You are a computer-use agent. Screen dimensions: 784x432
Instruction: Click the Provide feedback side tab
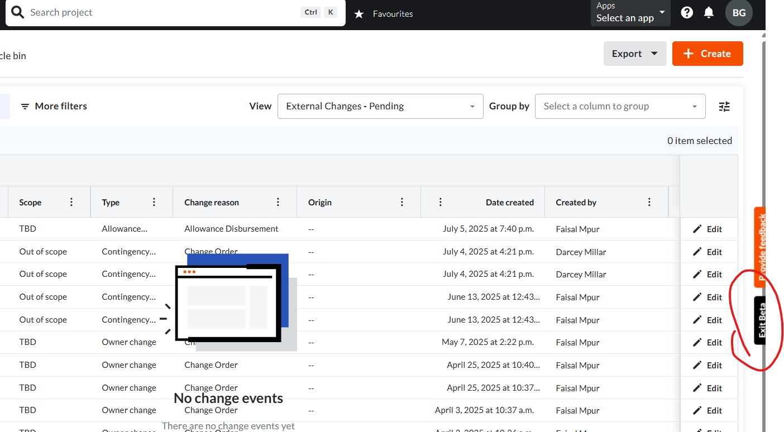point(760,247)
